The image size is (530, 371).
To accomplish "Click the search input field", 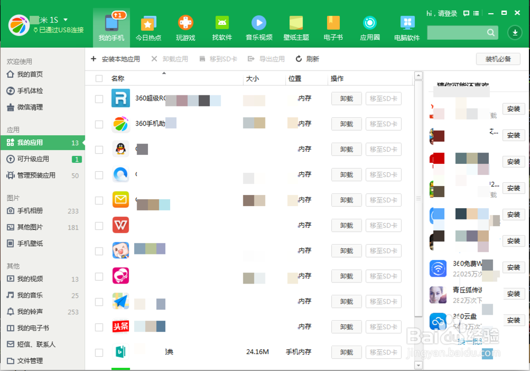I will [457, 32].
